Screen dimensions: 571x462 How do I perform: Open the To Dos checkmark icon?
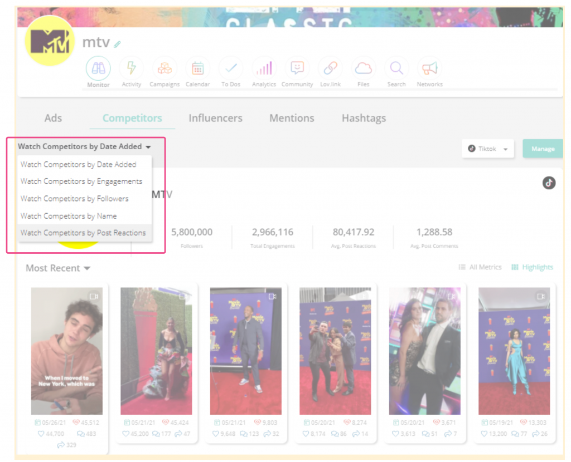(x=231, y=68)
